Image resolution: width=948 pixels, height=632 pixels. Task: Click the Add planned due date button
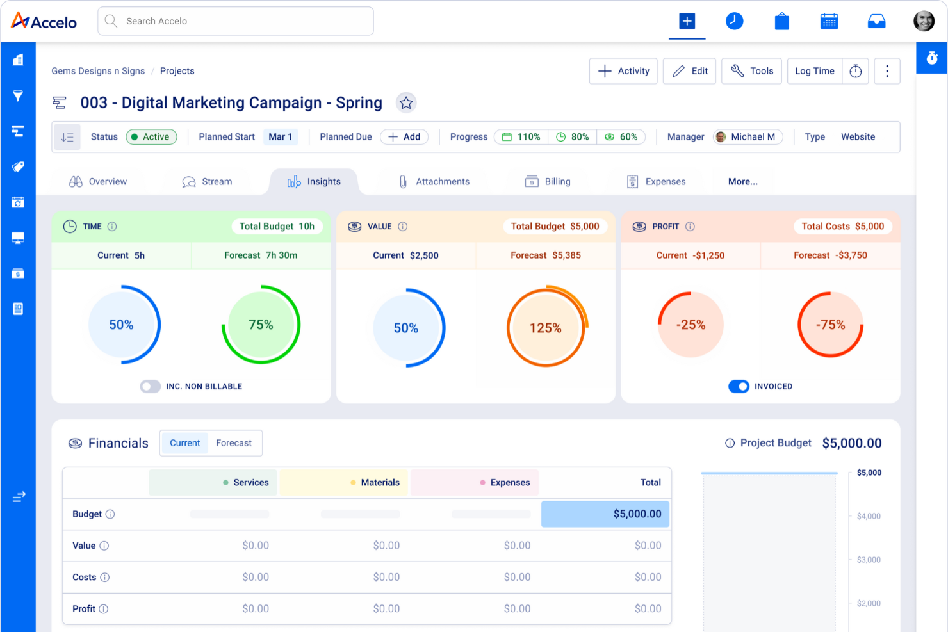tap(404, 137)
